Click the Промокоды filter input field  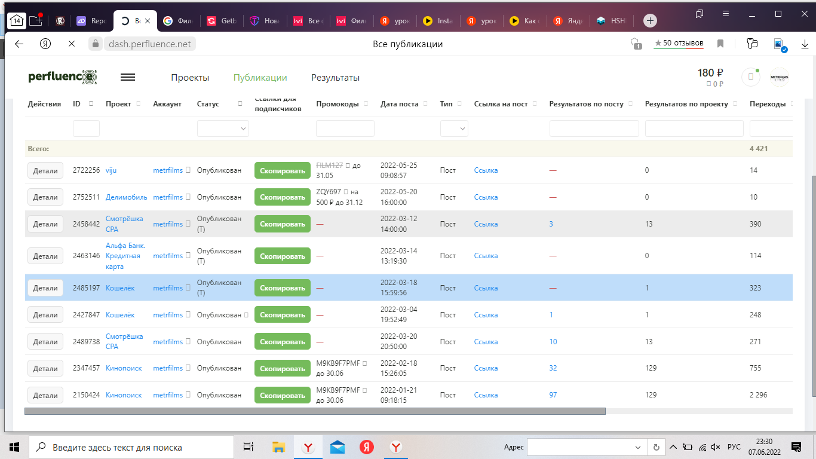(x=345, y=128)
